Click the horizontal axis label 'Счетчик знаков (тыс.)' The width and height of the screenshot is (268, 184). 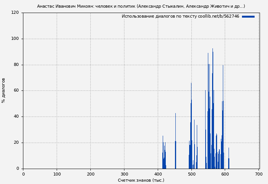click(x=141, y=180)
